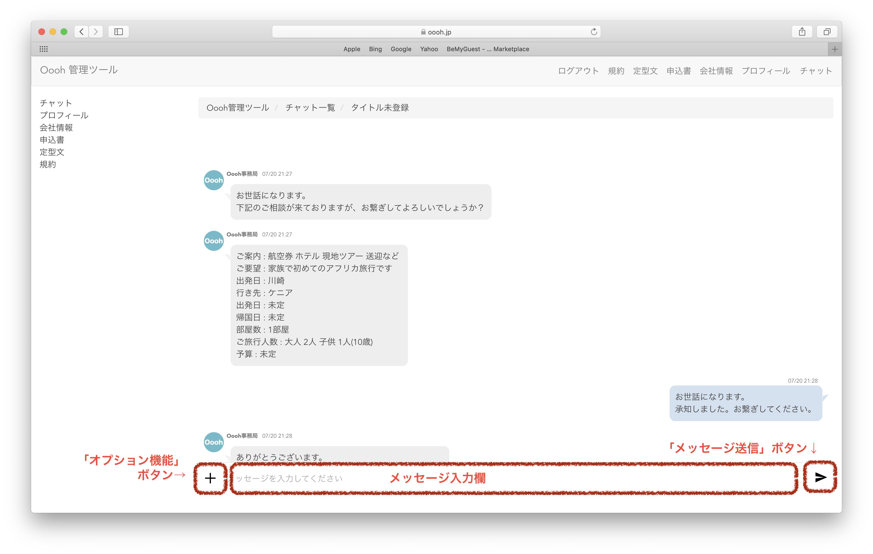Select プロフィール in left sidebar
The height and width of the screenshot is (554, 873).
point(64,115)
